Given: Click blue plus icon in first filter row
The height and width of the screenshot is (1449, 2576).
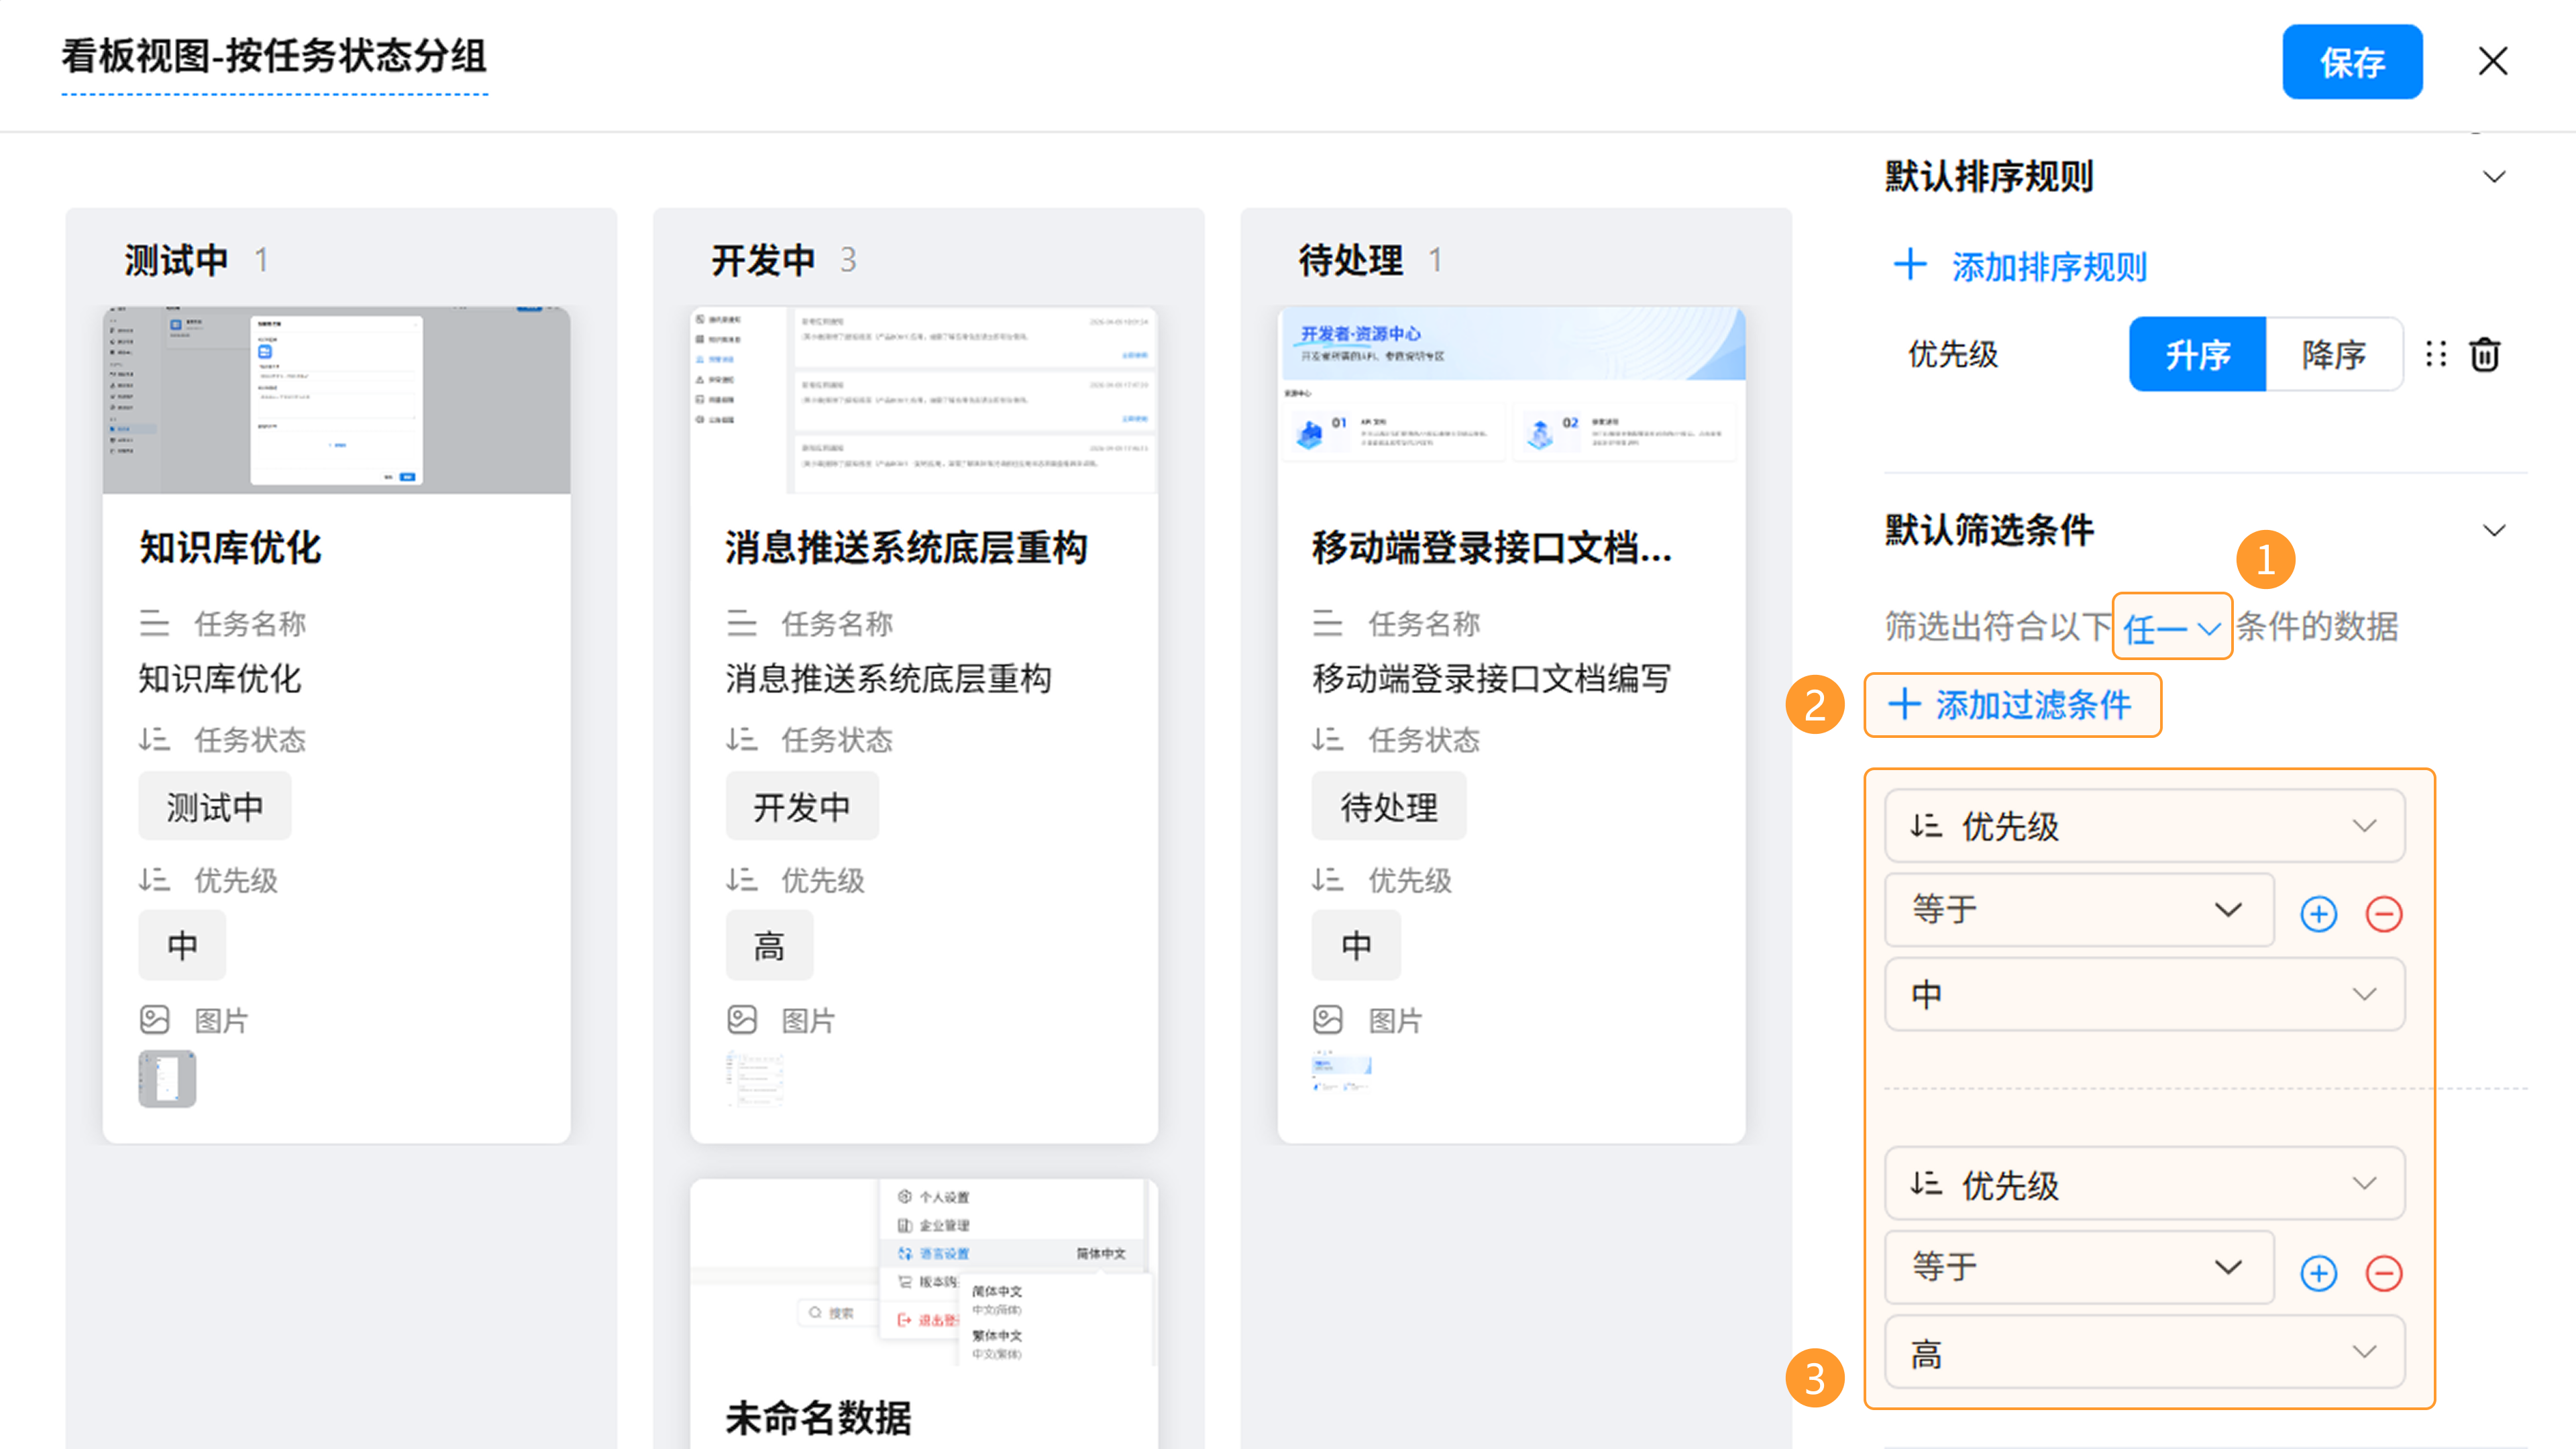Looking at the screenshot, I should click(2318, 914).
